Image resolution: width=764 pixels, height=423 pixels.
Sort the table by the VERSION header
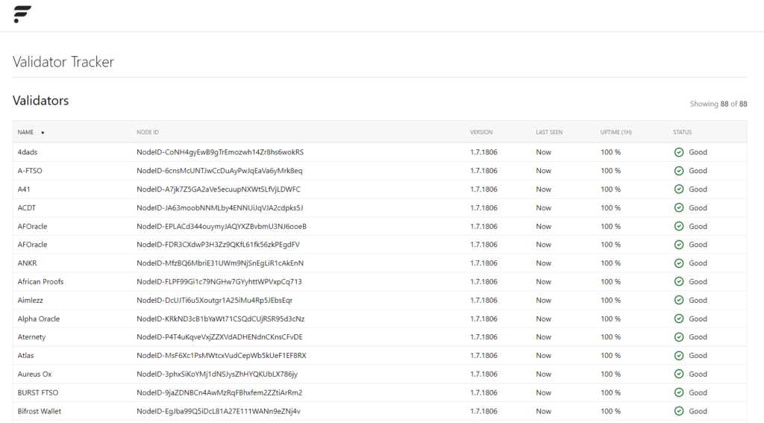[x=481, y=133]
